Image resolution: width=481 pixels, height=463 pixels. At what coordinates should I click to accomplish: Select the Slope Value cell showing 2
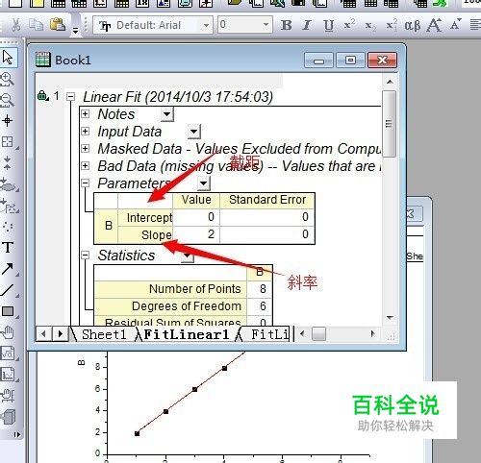196,234
